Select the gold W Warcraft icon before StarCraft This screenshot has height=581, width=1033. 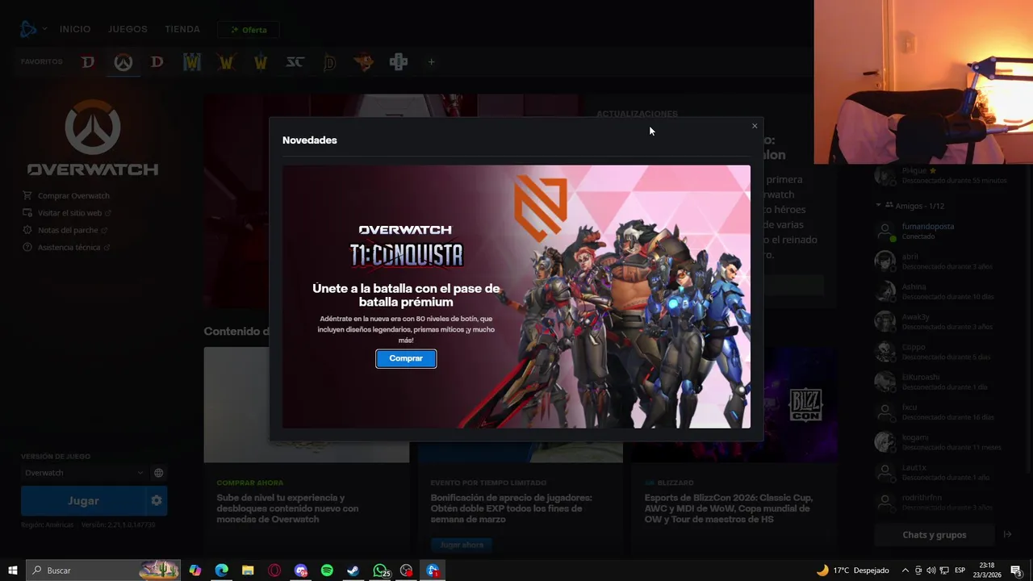[261, 62]
